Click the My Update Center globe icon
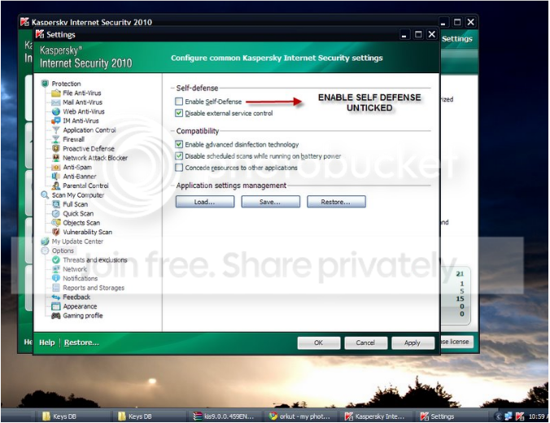The width and height of the screenshot is (550, 423). pyautogui.click(x=45, y=242)
